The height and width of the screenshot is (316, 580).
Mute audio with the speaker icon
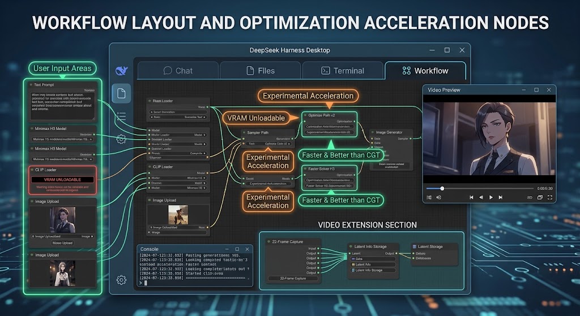tap(439, 197)
